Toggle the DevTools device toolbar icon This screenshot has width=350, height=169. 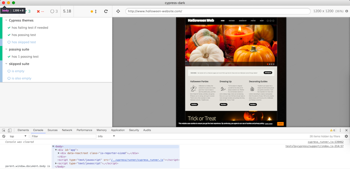point(10,130)
